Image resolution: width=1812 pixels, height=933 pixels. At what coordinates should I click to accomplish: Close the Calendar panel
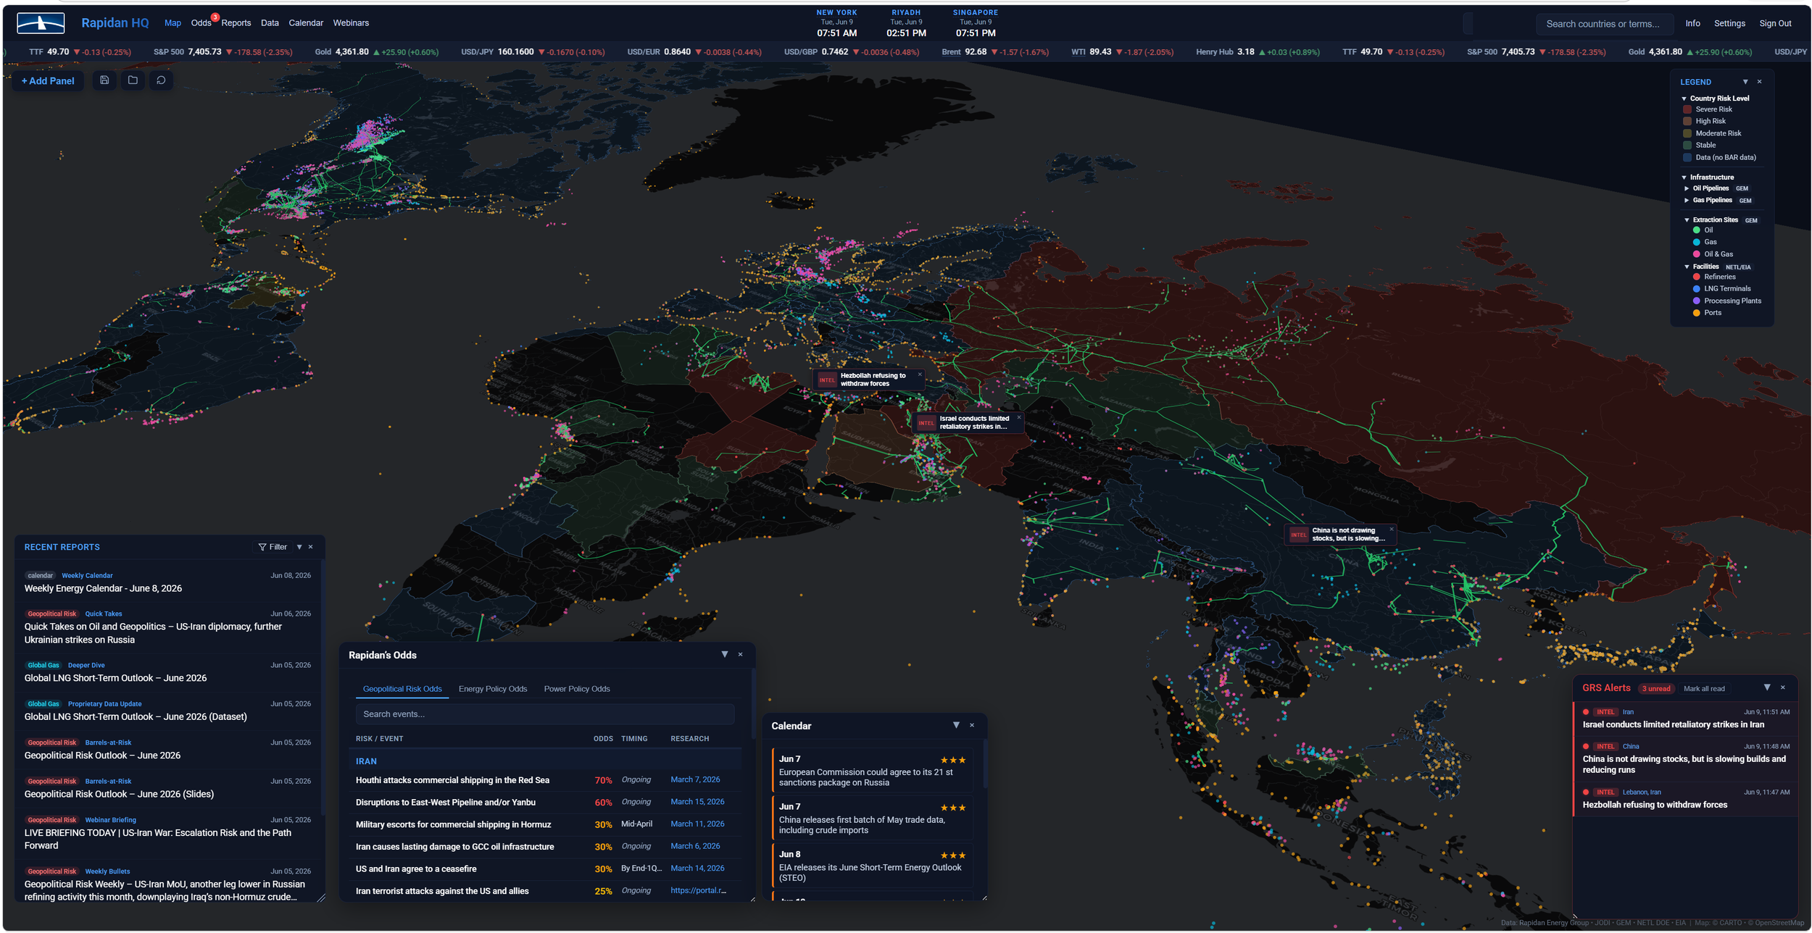[x=972, y=725]
